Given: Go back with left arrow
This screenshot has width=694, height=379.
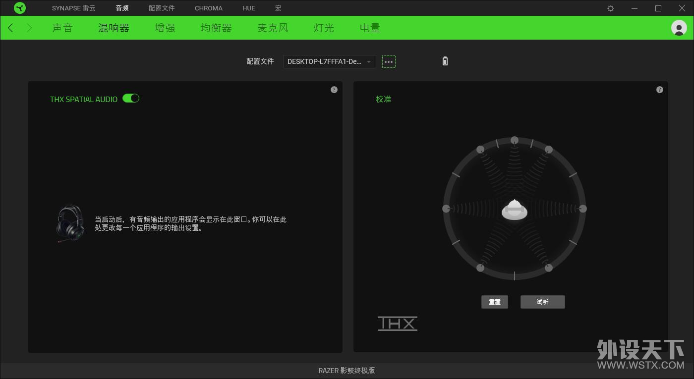Looking at the screenshot, I should point(11,28).
